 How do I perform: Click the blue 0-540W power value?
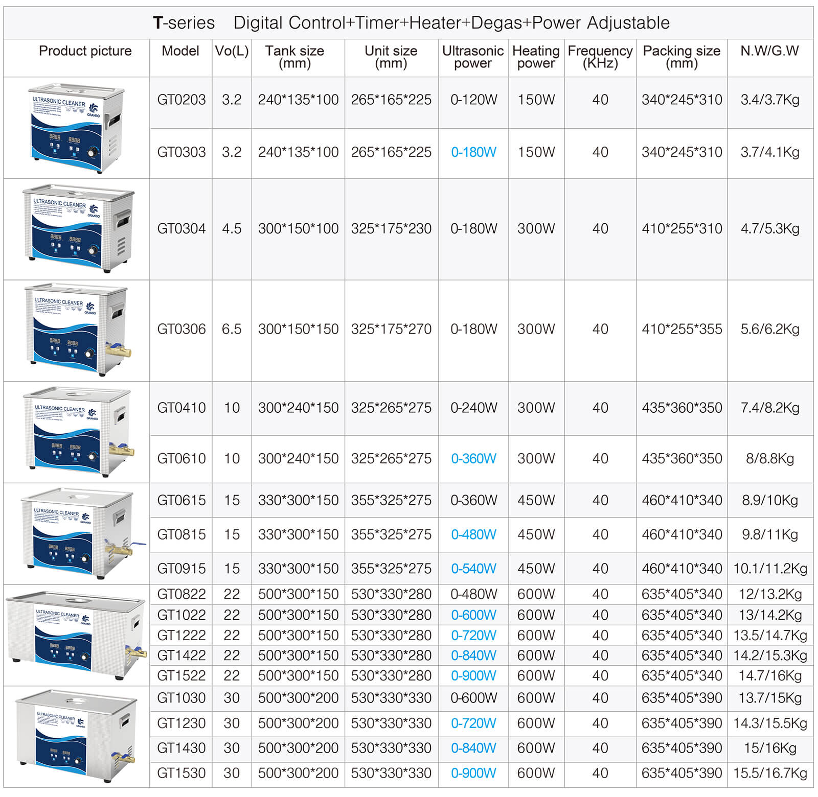473,569
